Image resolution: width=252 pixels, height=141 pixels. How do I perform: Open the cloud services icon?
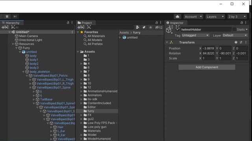coord(178,16)
